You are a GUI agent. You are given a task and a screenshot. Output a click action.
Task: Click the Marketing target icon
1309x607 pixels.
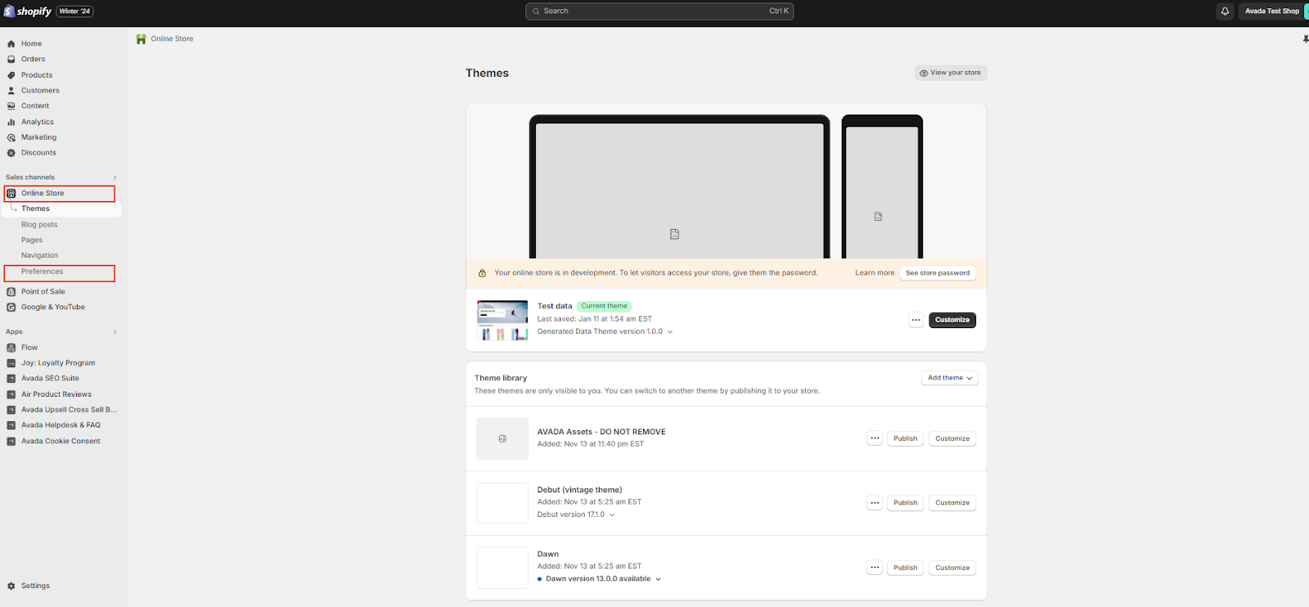tap(11, 137)
